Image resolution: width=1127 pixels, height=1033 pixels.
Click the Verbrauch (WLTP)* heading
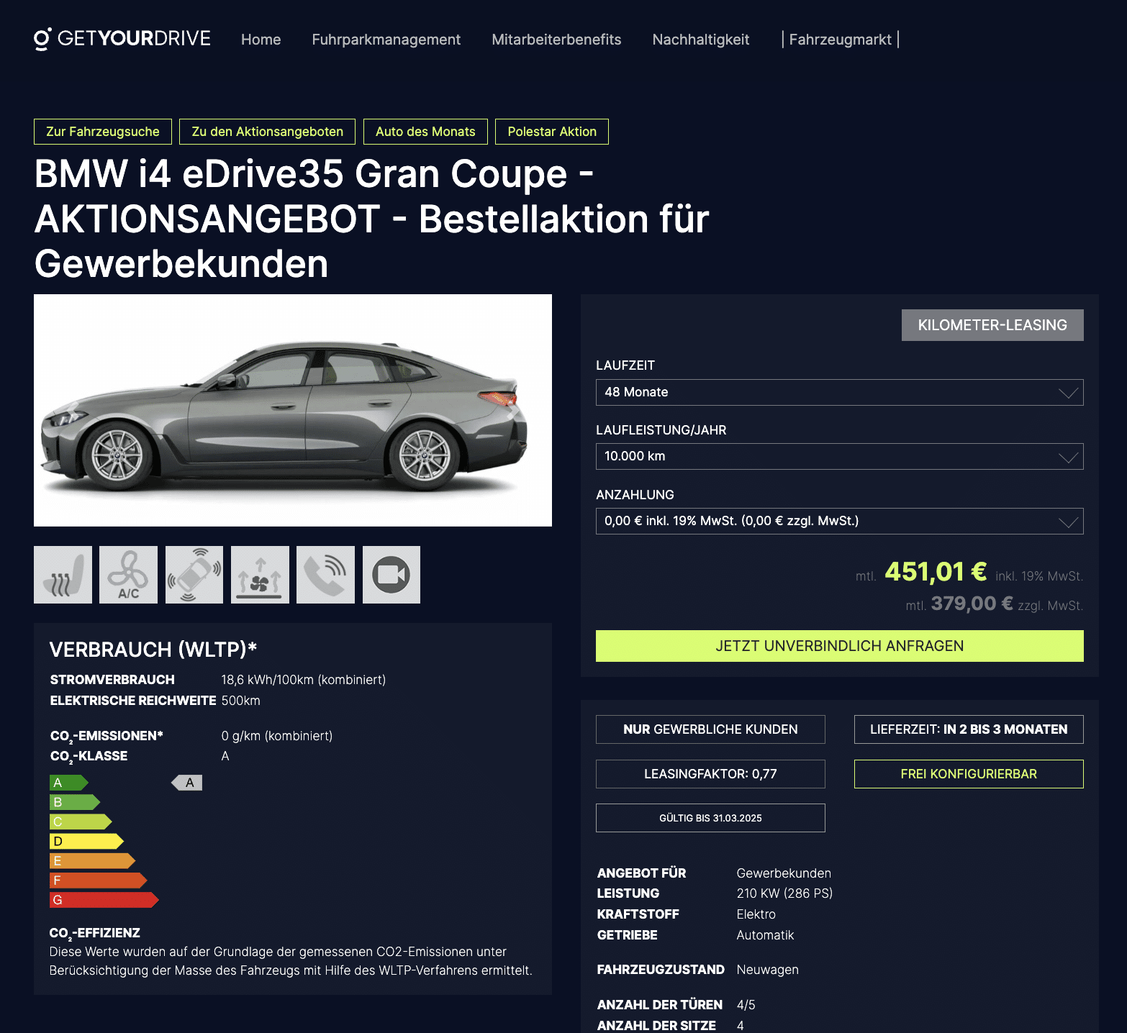pos(153,650)
